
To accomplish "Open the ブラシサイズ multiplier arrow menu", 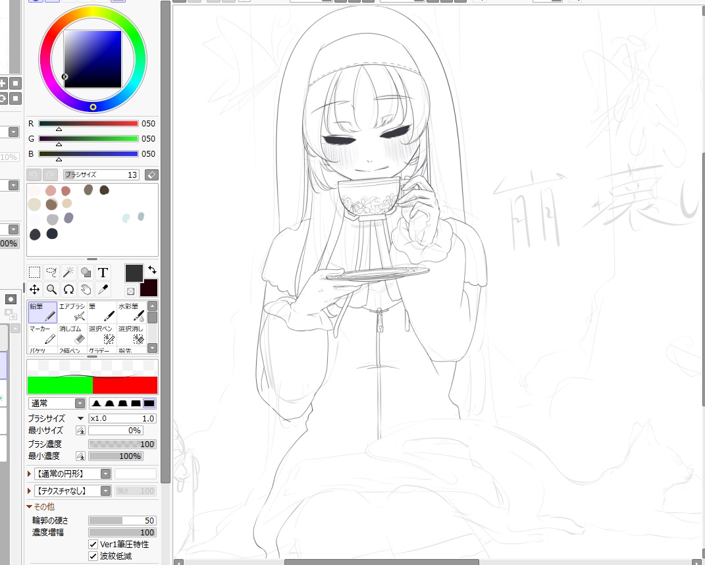I will click(80, 418).
